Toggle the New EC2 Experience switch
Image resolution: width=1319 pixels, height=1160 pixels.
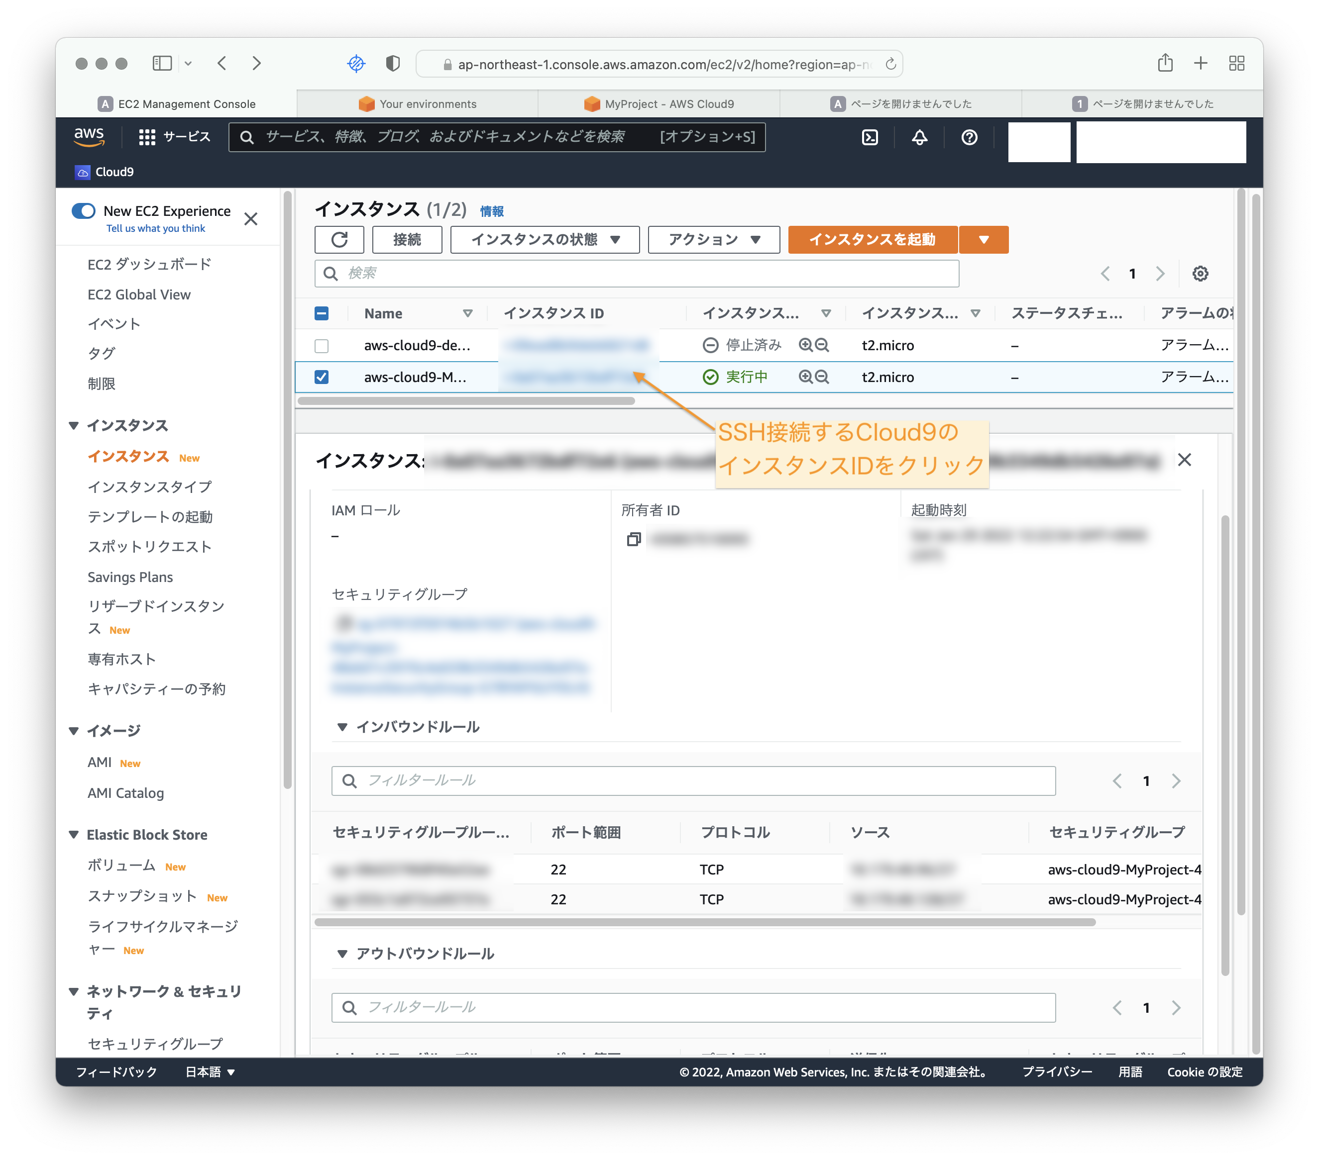[84, 211]
